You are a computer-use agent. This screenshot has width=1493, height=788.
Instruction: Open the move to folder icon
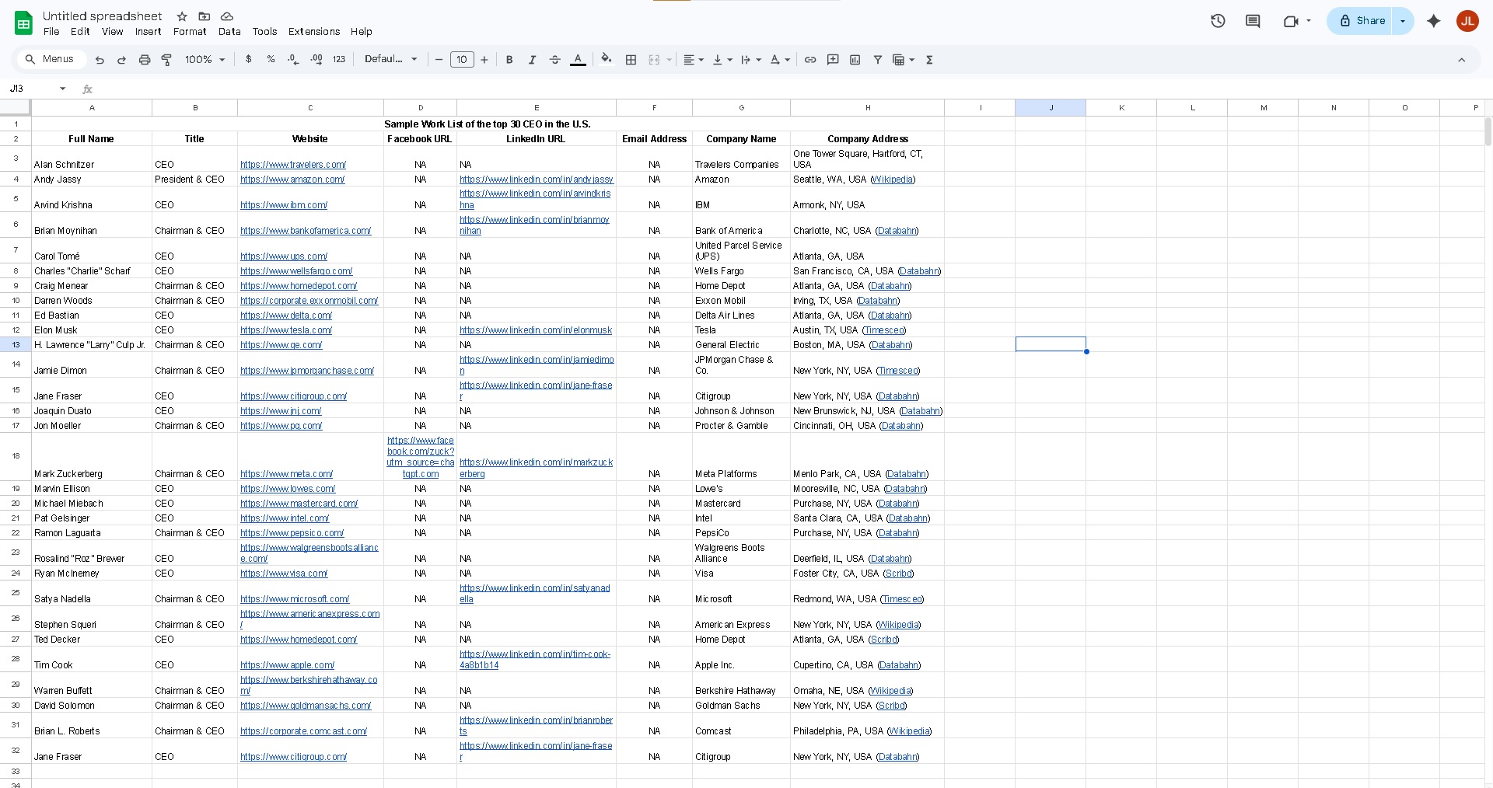205,16
